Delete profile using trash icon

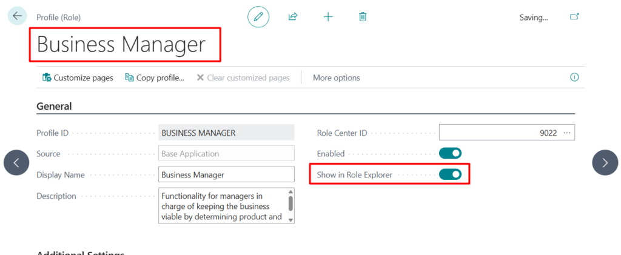click(x=363, y=17)
